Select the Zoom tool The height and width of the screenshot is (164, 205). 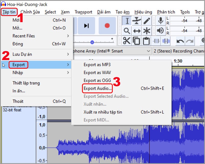(127, 30)
